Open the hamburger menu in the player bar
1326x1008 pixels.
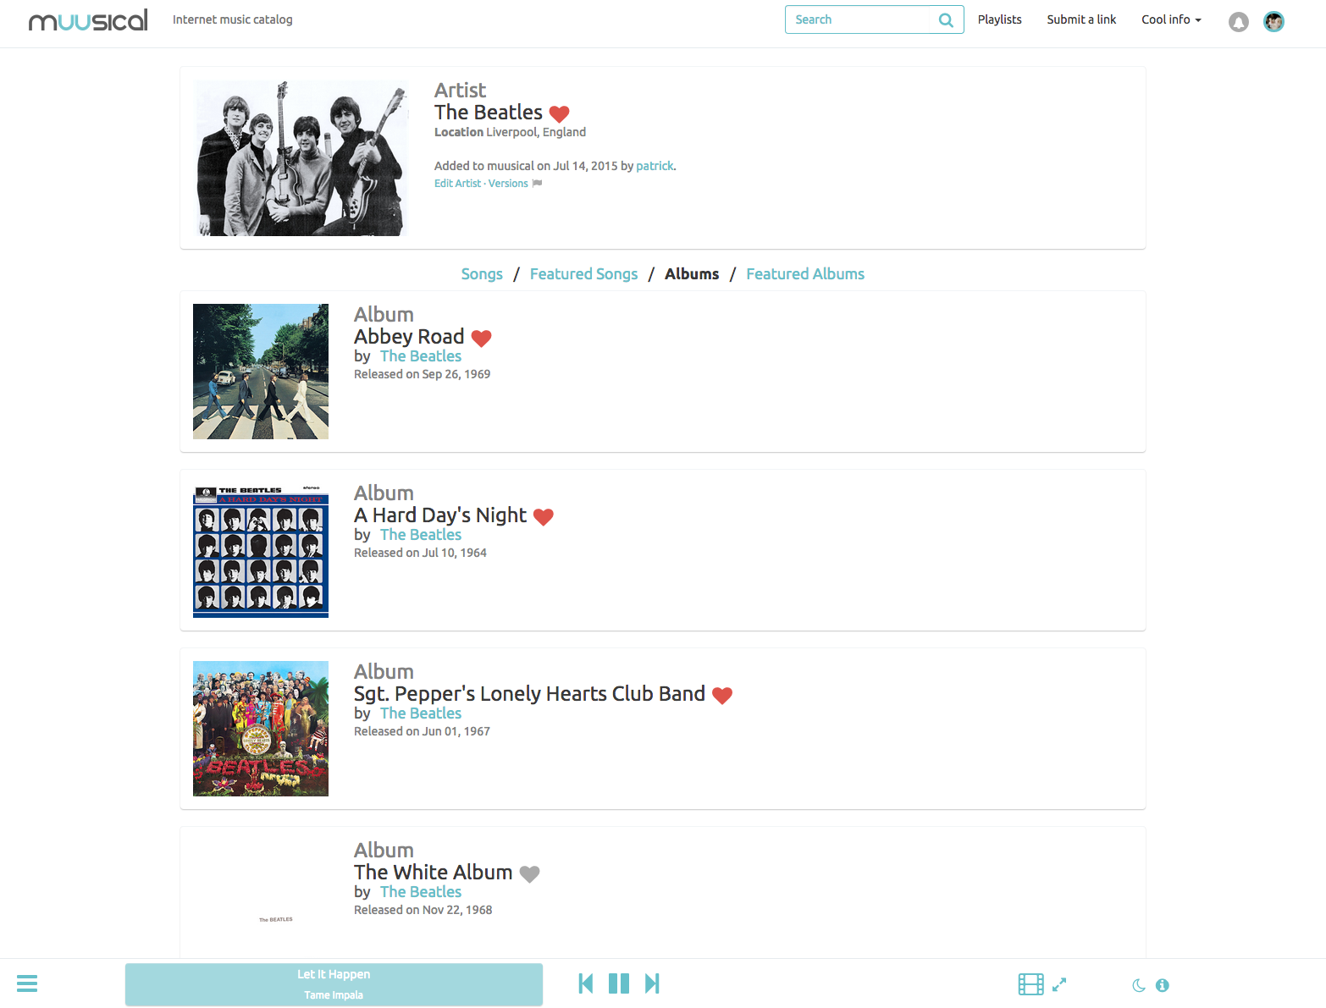pyautogui.click(x=27, y=983)
